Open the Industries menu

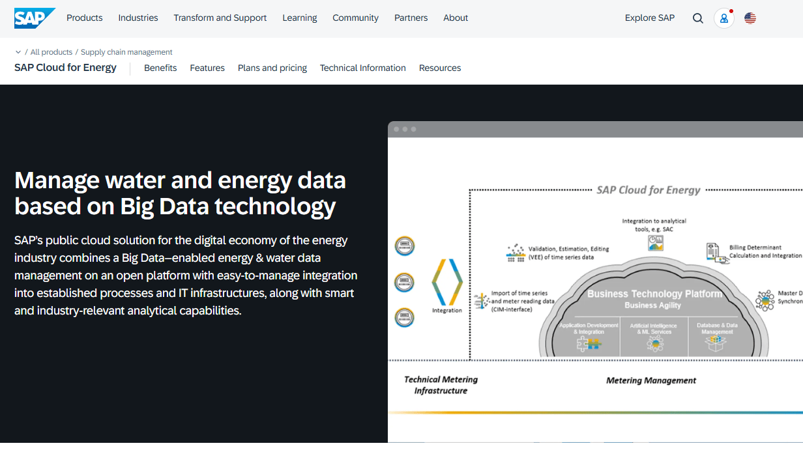click(138, 18)
